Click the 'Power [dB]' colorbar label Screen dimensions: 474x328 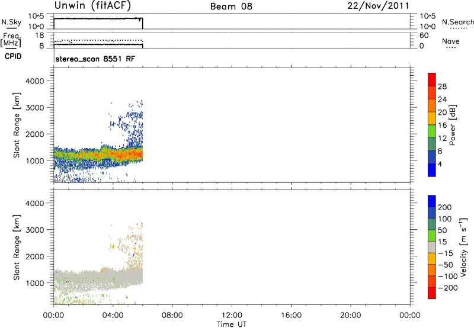452,125
